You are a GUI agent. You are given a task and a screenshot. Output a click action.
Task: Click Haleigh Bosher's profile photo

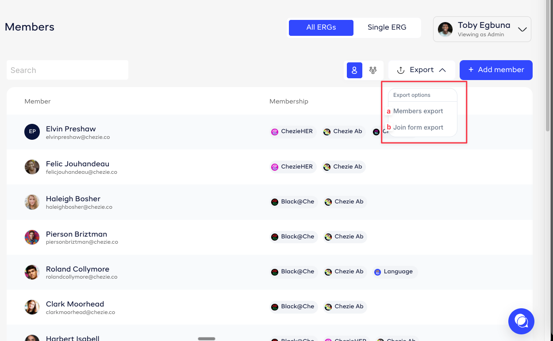point(32,202)
